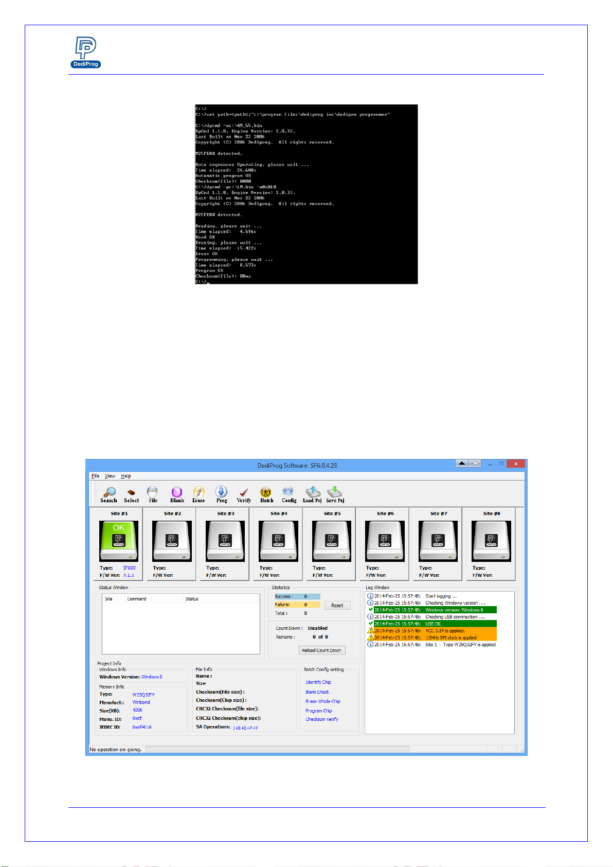
Task: Click the progress bar in the status bar
Action: coord(278,749)
